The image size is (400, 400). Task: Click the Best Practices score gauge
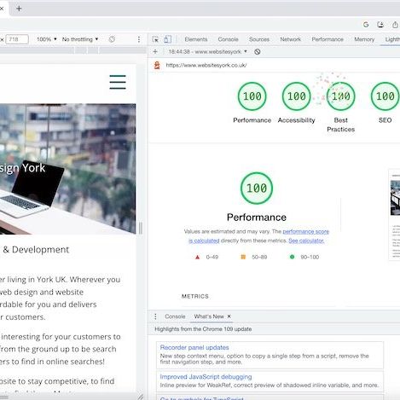340,96
